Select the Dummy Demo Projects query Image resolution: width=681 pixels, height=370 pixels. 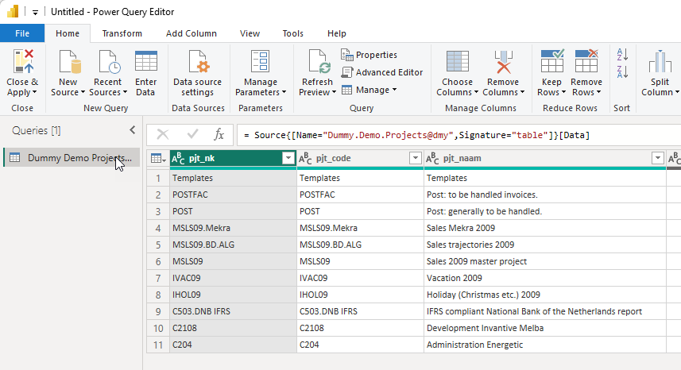click(x=72, y=158)
